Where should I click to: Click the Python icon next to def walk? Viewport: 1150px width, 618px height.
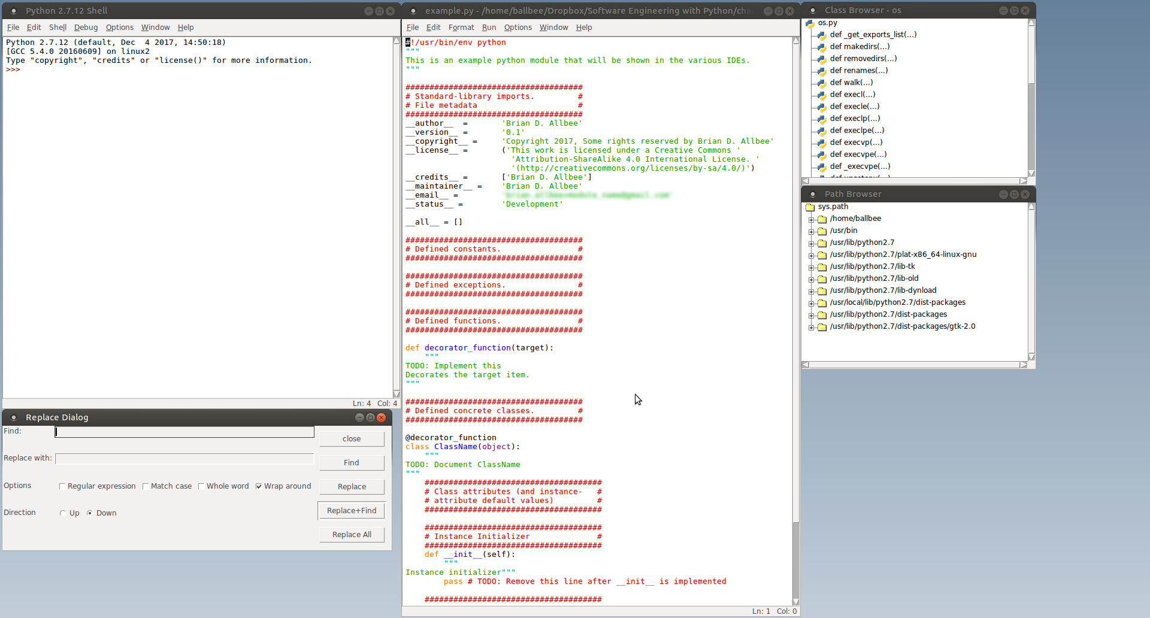pyautogui.click(x=822, y=83)
